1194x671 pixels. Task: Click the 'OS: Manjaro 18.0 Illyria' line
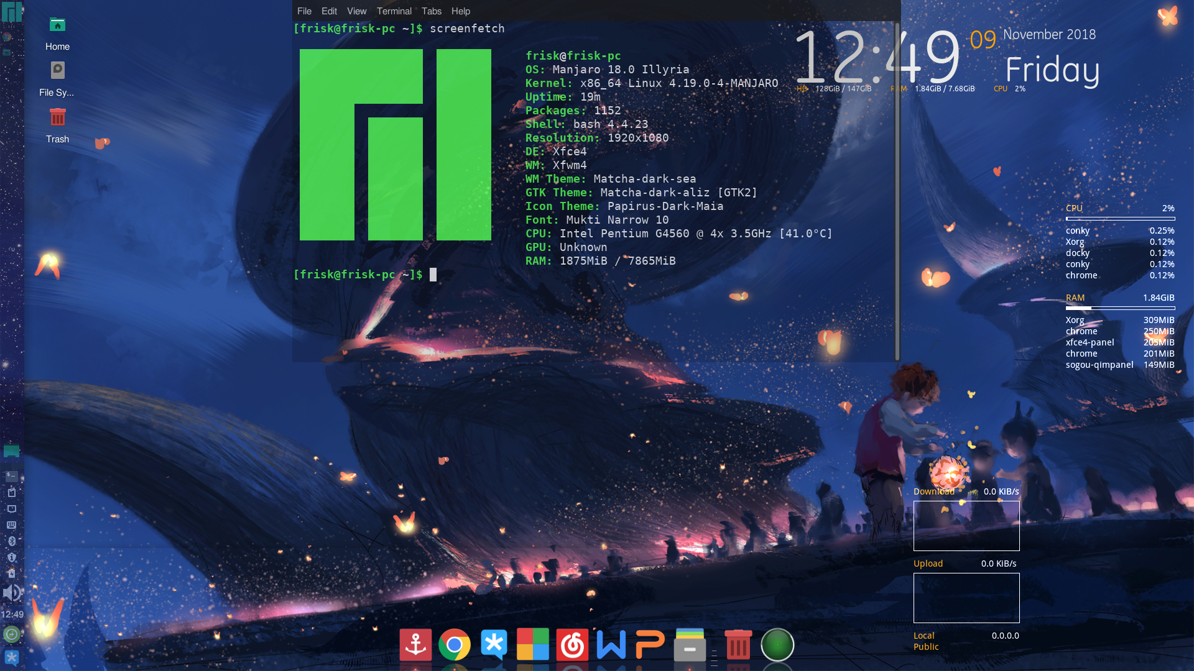click(607, 70)
